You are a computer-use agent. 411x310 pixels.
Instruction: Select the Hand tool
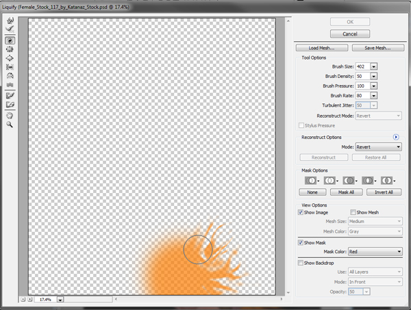coord(10,116)
